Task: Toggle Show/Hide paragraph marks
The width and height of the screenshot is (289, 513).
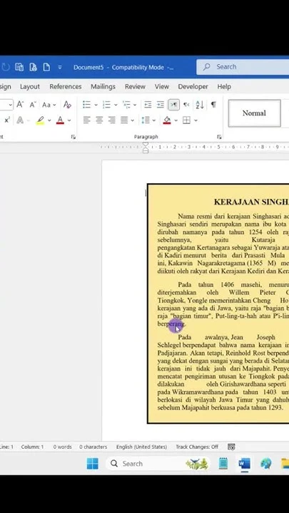Action: pos(213,105)
